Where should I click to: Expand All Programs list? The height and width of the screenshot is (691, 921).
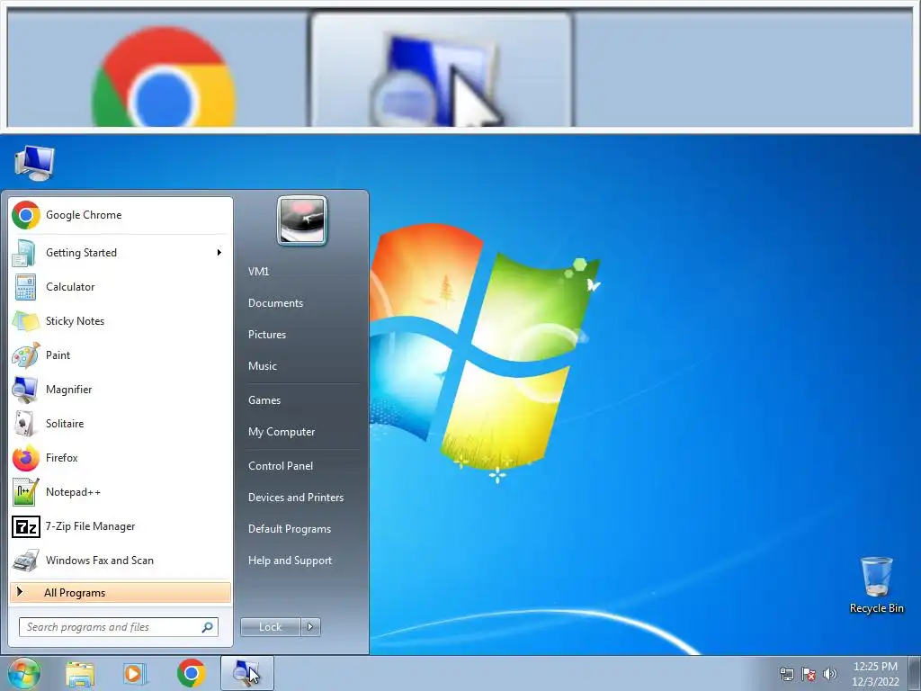[121, 592]
